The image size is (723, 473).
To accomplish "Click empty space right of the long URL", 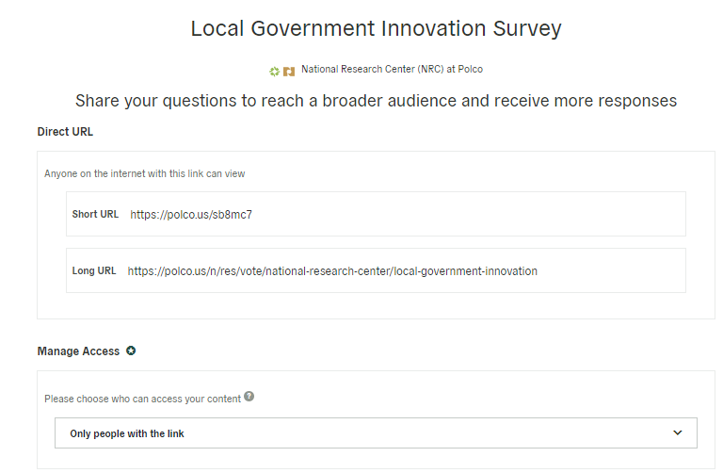I will (x=611, y=270).
